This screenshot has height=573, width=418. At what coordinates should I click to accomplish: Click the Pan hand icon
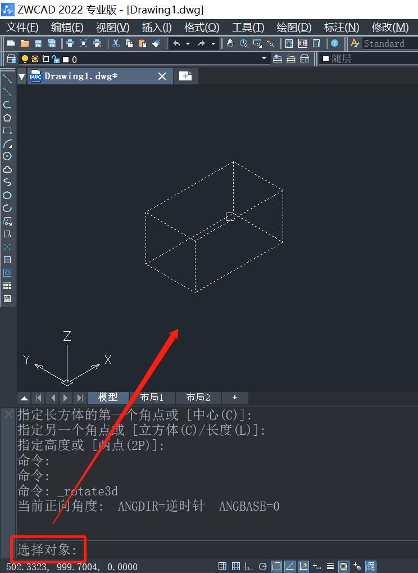coord(230,43)
